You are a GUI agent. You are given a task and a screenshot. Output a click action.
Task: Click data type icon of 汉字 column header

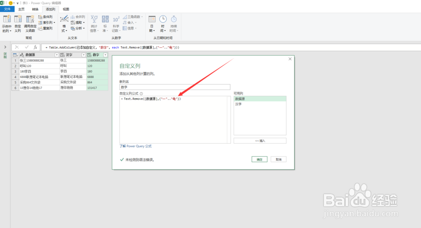tap(62, 55)
